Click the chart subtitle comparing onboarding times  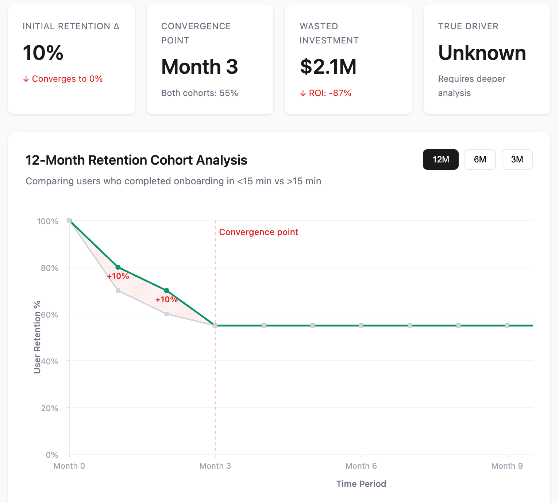point(173,181)
